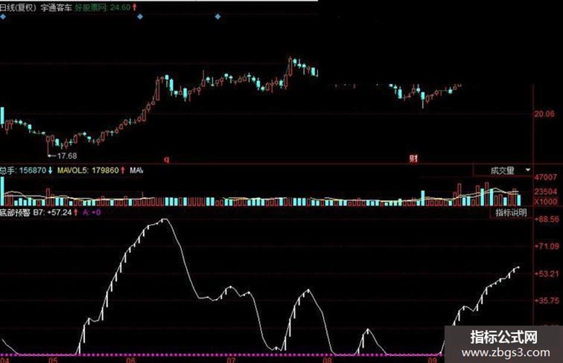Select the 日线(复权) period label

[18, 7]
